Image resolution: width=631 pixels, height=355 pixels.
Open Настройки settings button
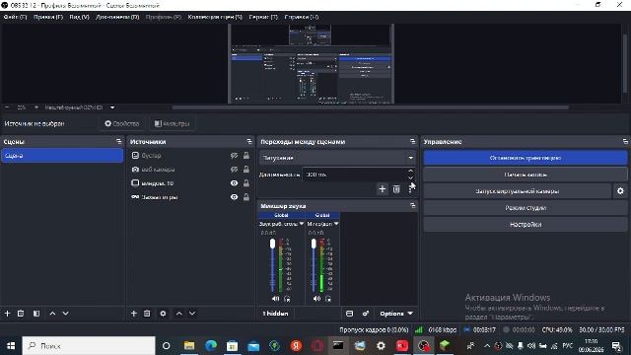pyautogui.click(x=526, y=225)
